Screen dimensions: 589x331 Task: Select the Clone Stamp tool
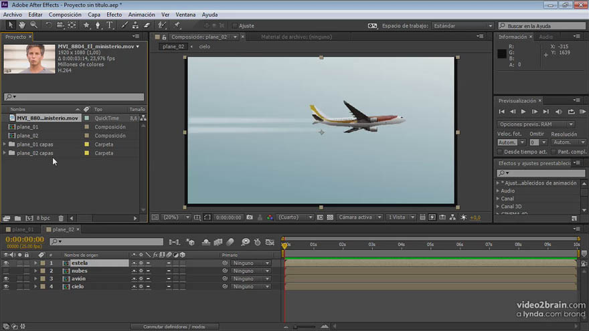click(135, 25)
